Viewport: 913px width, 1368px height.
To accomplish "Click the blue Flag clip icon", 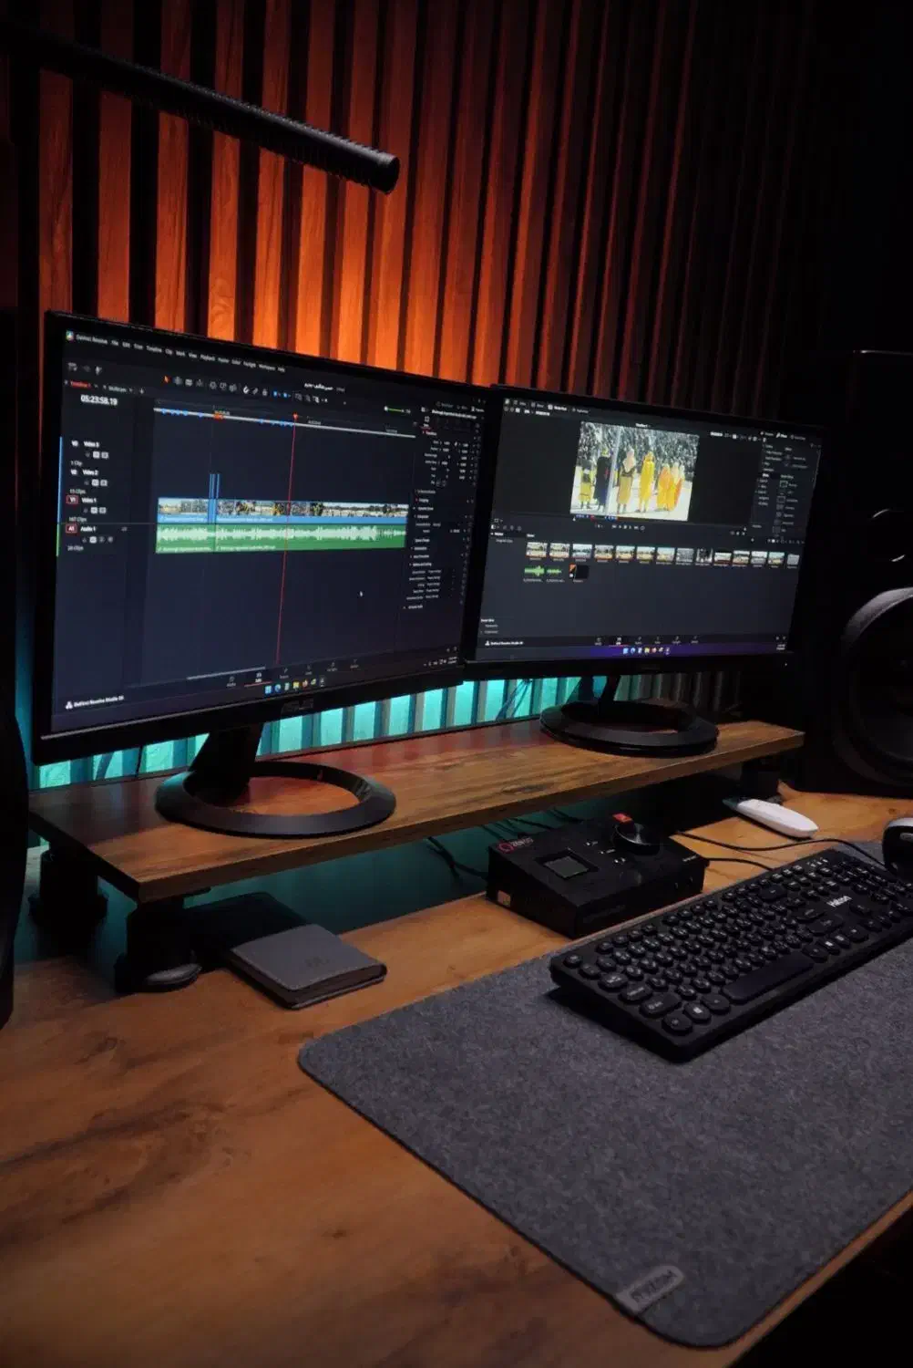I will click(x=275, y=394).
